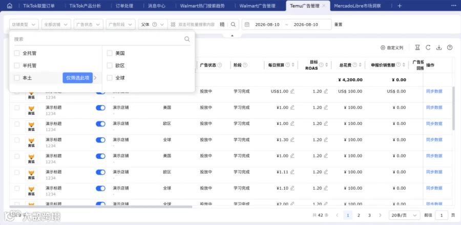Image resolution: width=461 pixels, height=225 pixels.
Task: Switch to the Walmart热门搜索趋势 tab
Action: click(202, 6)
